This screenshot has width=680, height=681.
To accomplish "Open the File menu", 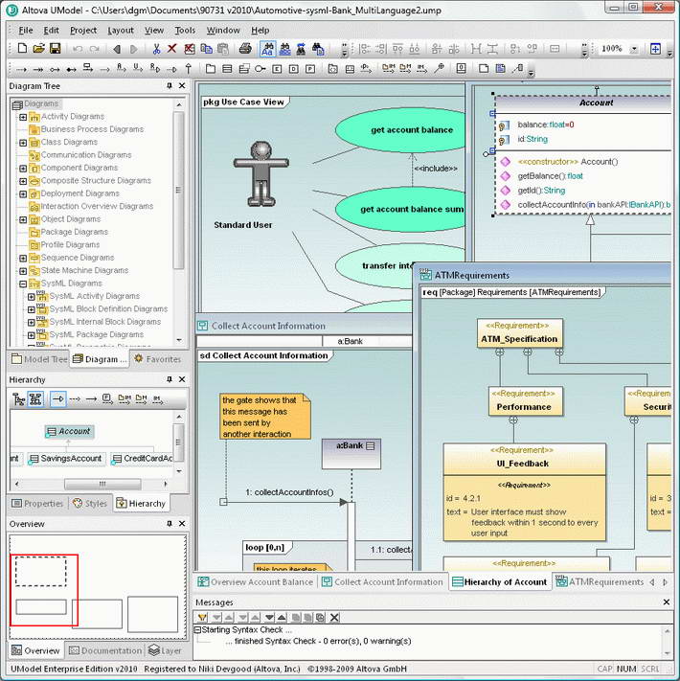I will point(26,30).
